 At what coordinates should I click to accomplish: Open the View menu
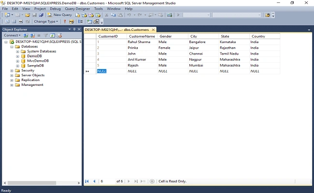pos(26,9)
